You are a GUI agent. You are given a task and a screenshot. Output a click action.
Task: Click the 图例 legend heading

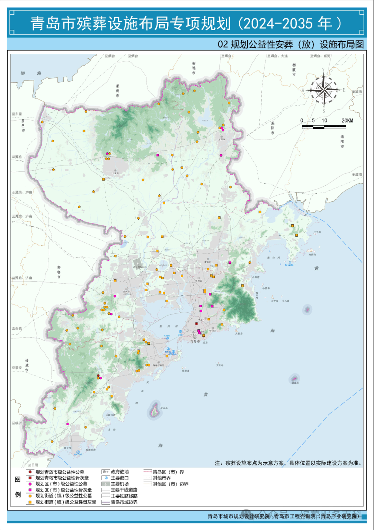pos(18,487)
